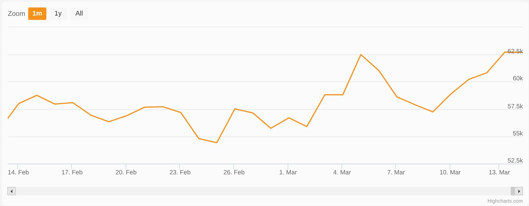Click the line's lowest point near 25 Feb
This screenshot has width=529, height=206.
pyautogui.click(x=217, y=142)
